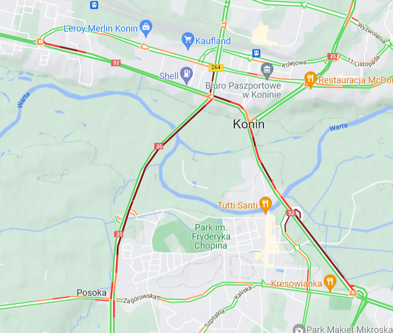The image size is (393, 333).
Task: Click the train station icon at top left
Action: tap(94, 5)
